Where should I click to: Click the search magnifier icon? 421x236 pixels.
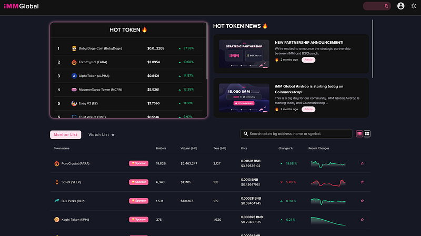tap(245, 134)
